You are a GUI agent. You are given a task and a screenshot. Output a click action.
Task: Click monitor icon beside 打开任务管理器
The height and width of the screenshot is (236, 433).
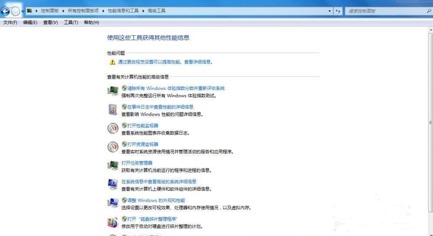point(113,166)
